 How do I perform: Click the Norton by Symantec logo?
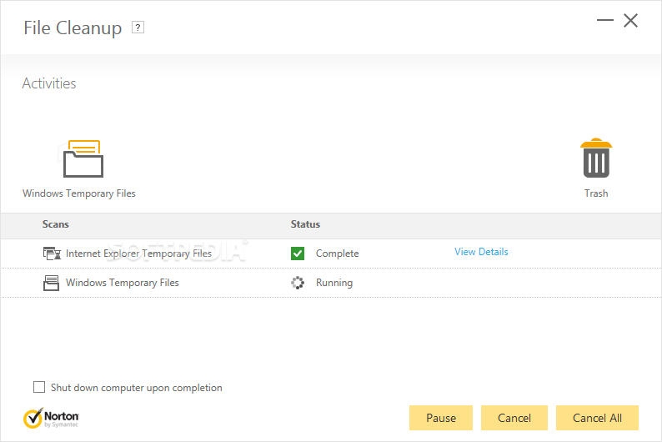click(x=51, y=418)
